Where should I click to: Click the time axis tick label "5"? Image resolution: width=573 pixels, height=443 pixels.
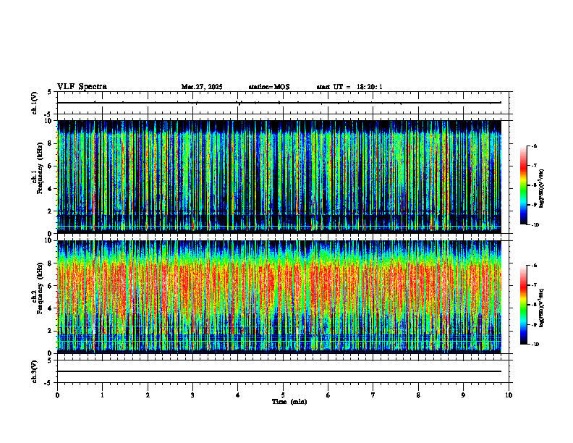point(283,395)
